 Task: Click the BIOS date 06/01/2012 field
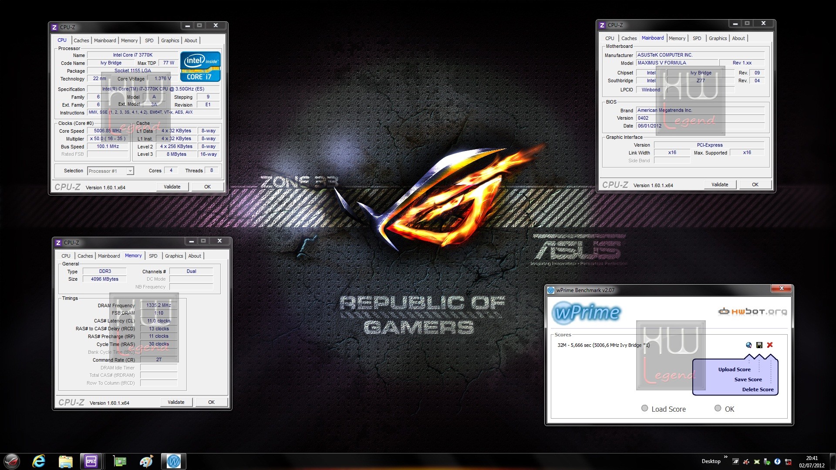700,126
